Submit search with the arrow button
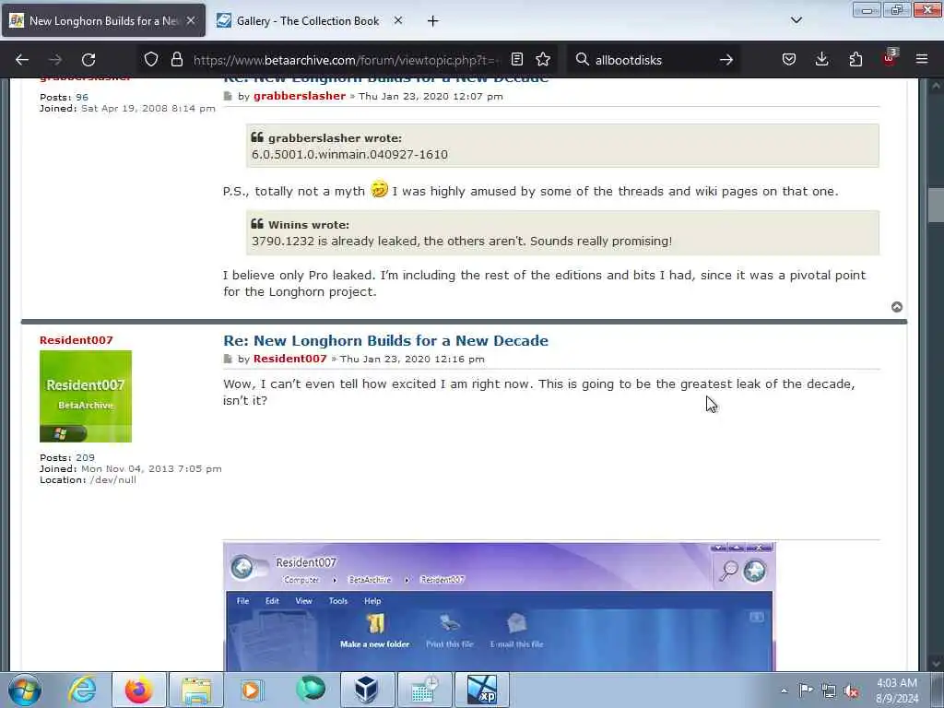This screenshot has width=944, height=708. coord(726,60)
